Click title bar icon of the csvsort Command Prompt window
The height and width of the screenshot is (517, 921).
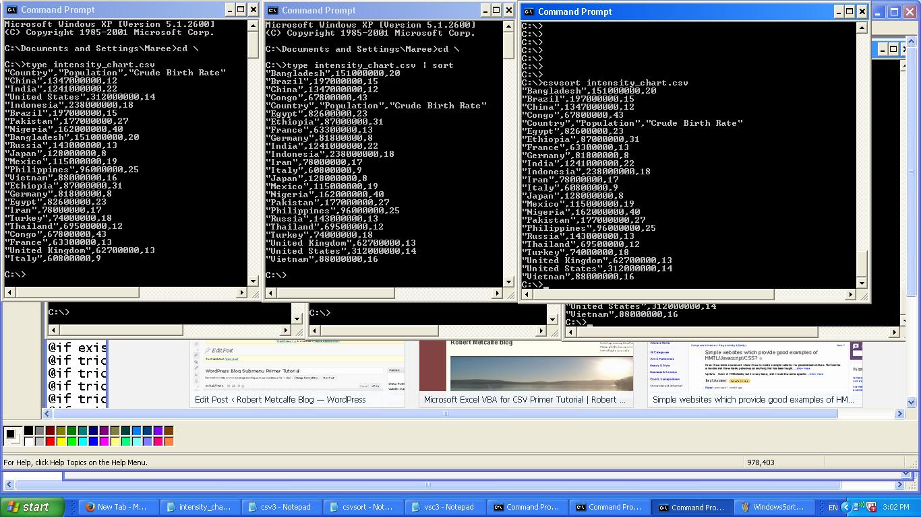coord(529,11)
